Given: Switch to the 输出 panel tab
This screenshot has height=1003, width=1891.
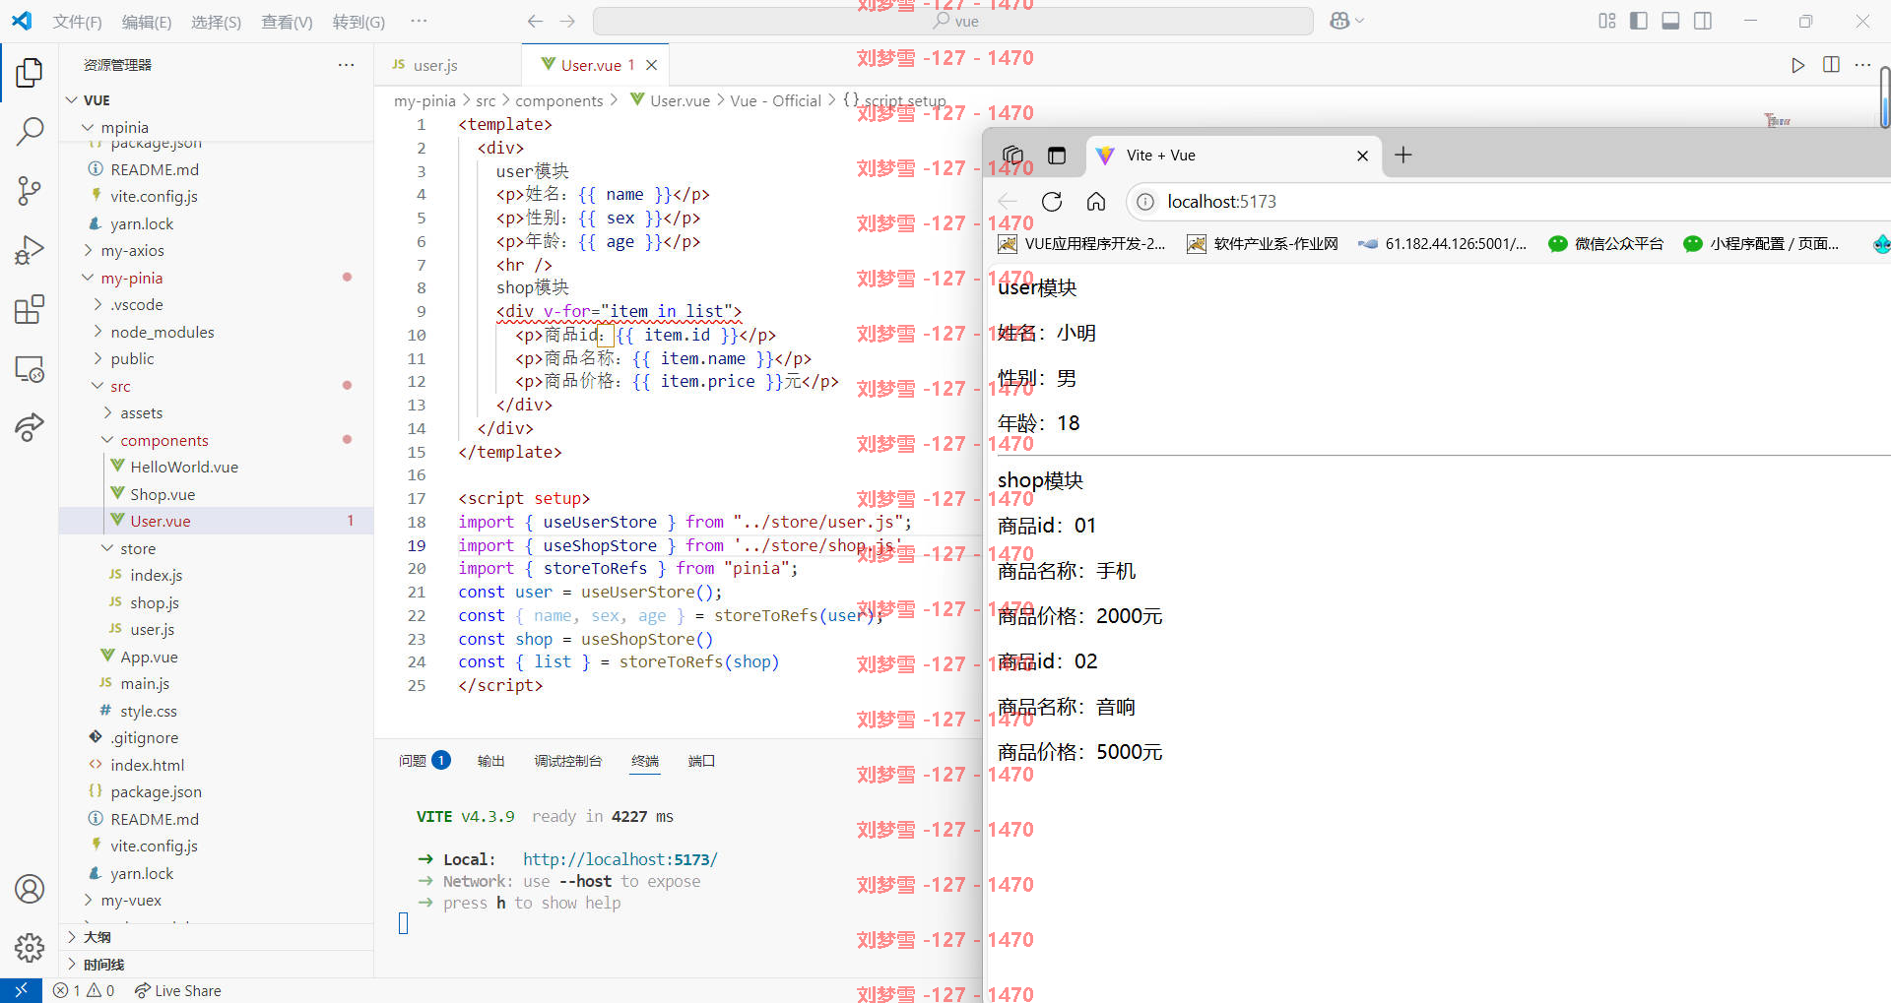Looking at the screenshot, I should coord(490,761).
